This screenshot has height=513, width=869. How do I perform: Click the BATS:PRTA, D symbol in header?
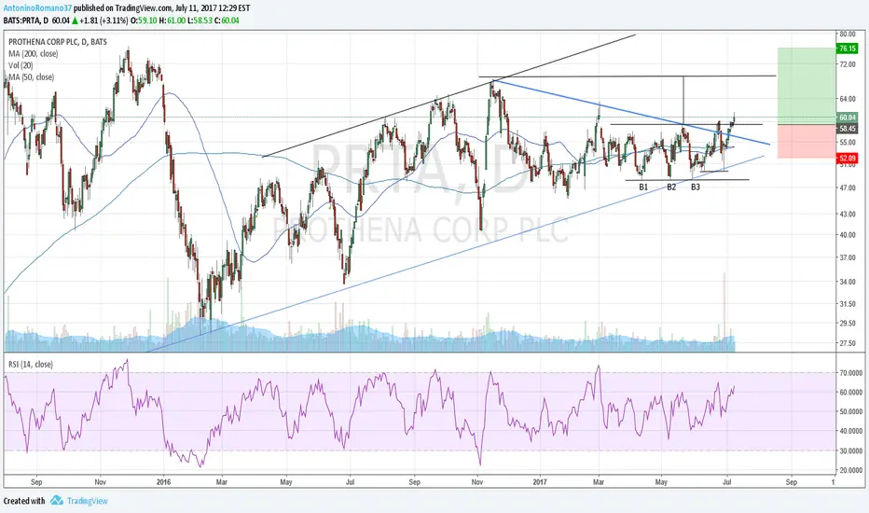[25, 21]
